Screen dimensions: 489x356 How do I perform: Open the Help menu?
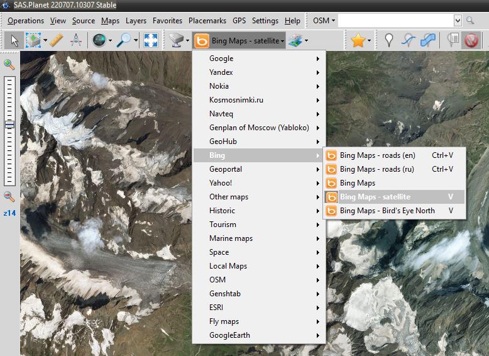tap(292, 21)
